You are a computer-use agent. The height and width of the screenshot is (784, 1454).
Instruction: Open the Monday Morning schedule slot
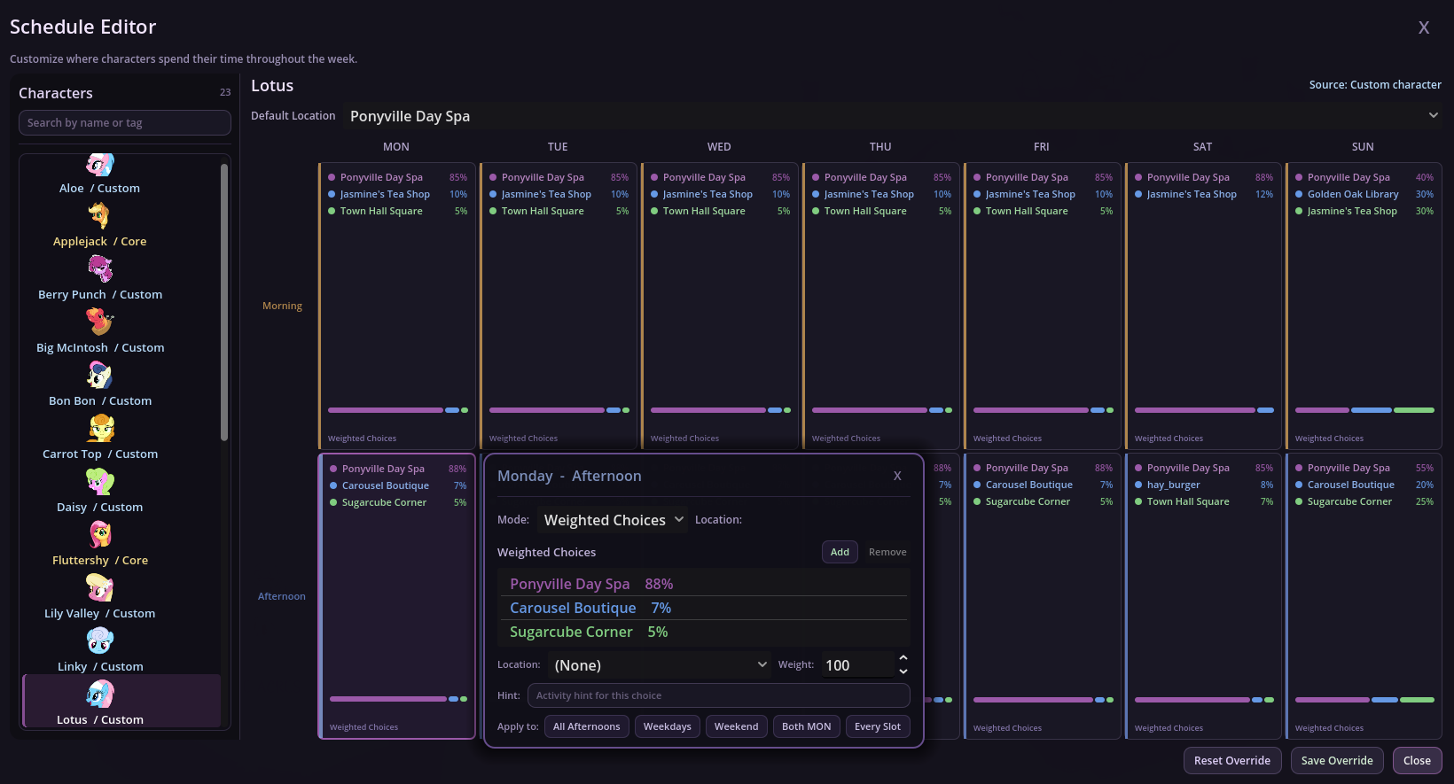pos(397,306)
